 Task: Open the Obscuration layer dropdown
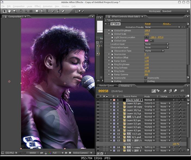click(156, 48)
